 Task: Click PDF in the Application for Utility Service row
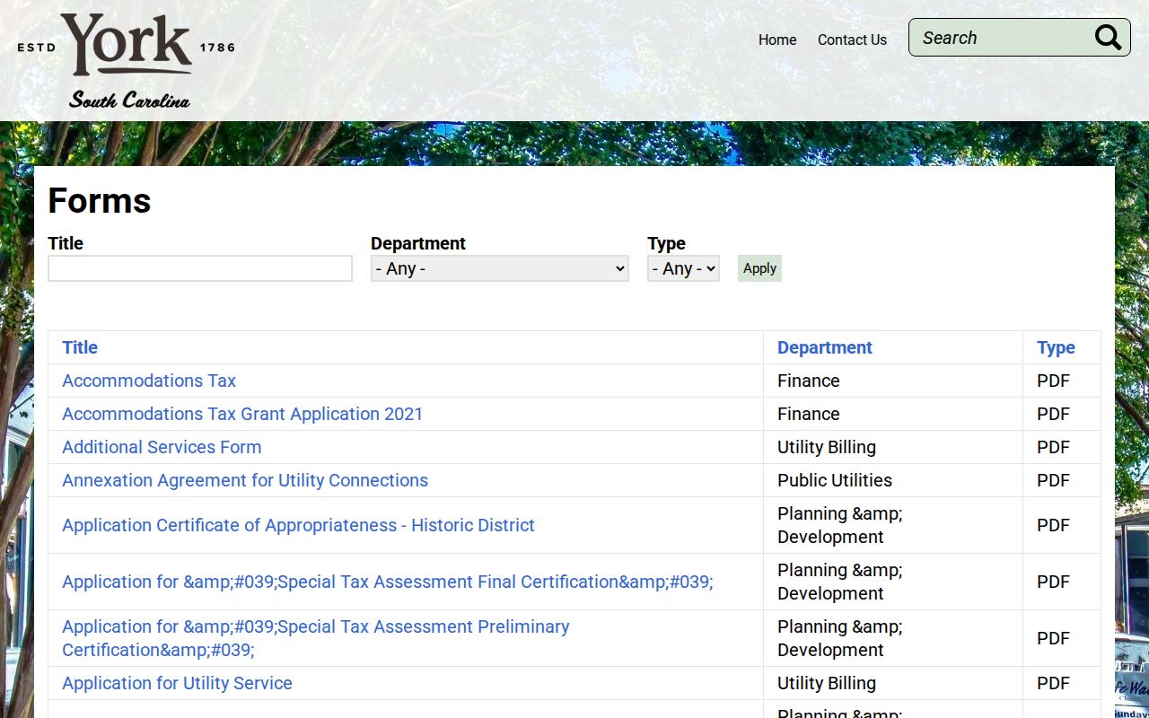[1054, 683]
